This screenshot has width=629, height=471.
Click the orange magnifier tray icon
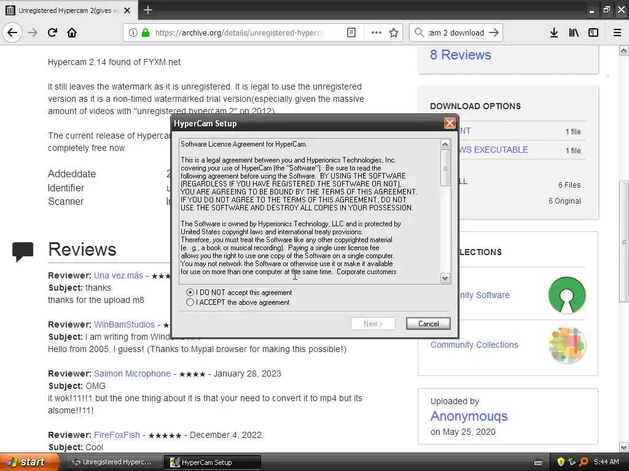tap(584, 462)
